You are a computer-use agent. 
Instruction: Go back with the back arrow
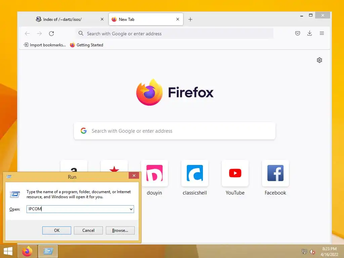tap(27, 34)
